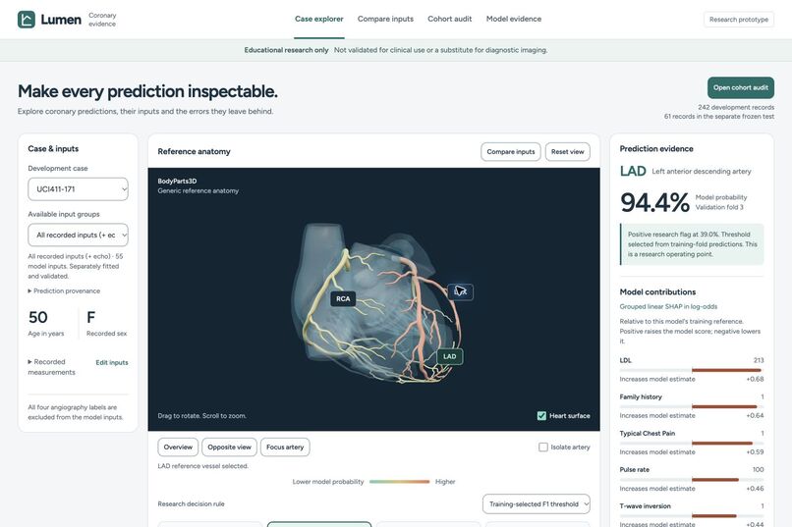Click the Edit inputs link

coord(112,362)
